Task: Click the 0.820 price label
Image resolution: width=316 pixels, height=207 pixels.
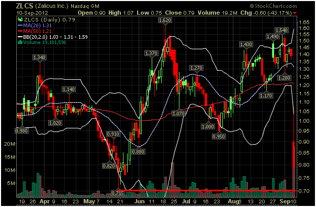Action: pyautogui.click(x=109, y=166)
